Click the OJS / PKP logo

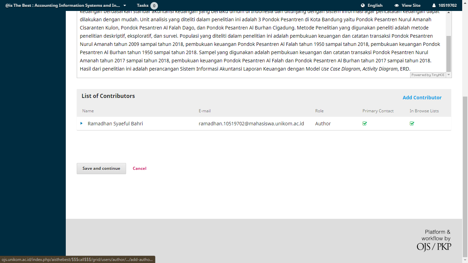click(x=434, y=247)
